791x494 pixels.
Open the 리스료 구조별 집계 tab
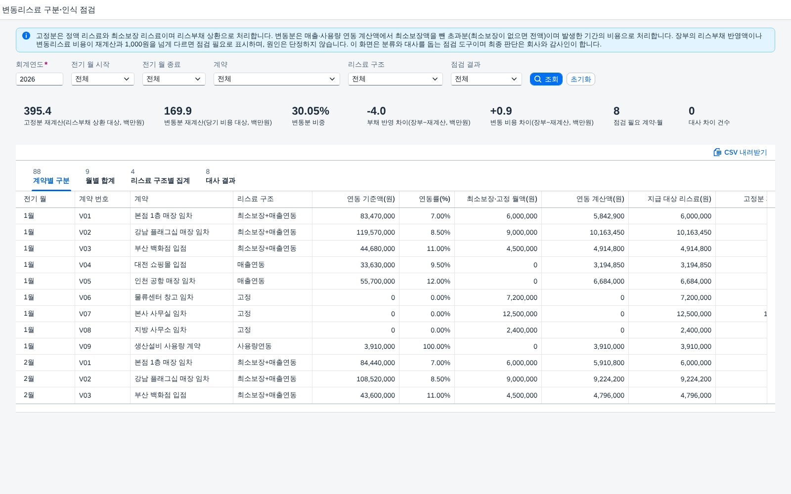tap(160, 177)
